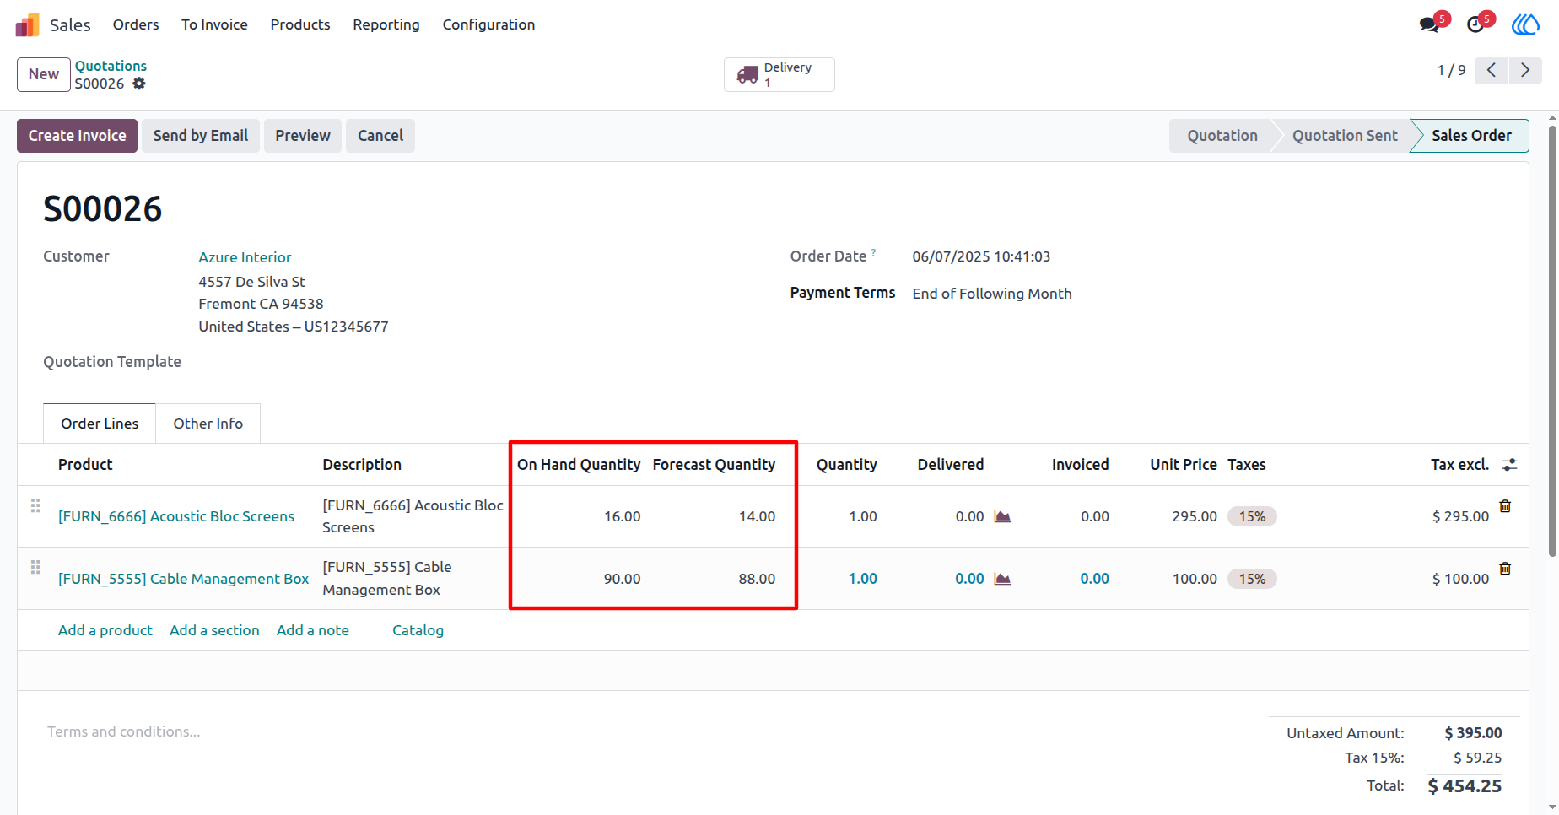1559x815 pixels.
Task: Open the optional columns toggle in table header
Action: coord(1510,464)
